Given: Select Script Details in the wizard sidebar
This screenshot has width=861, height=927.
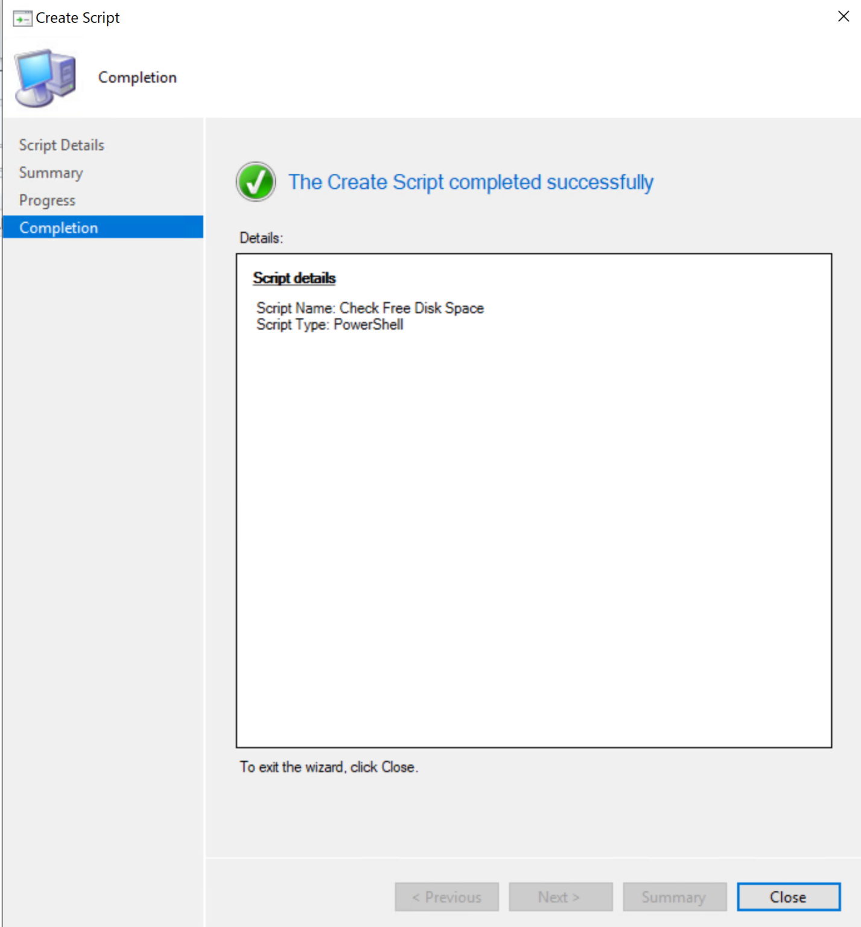Looking at the screenshot, I should pos(62,145).
